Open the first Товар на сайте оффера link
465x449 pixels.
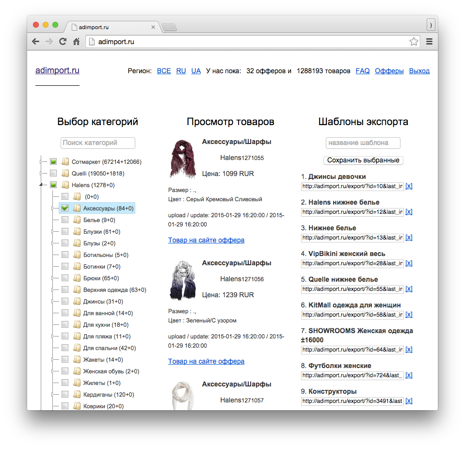point(206,240)
